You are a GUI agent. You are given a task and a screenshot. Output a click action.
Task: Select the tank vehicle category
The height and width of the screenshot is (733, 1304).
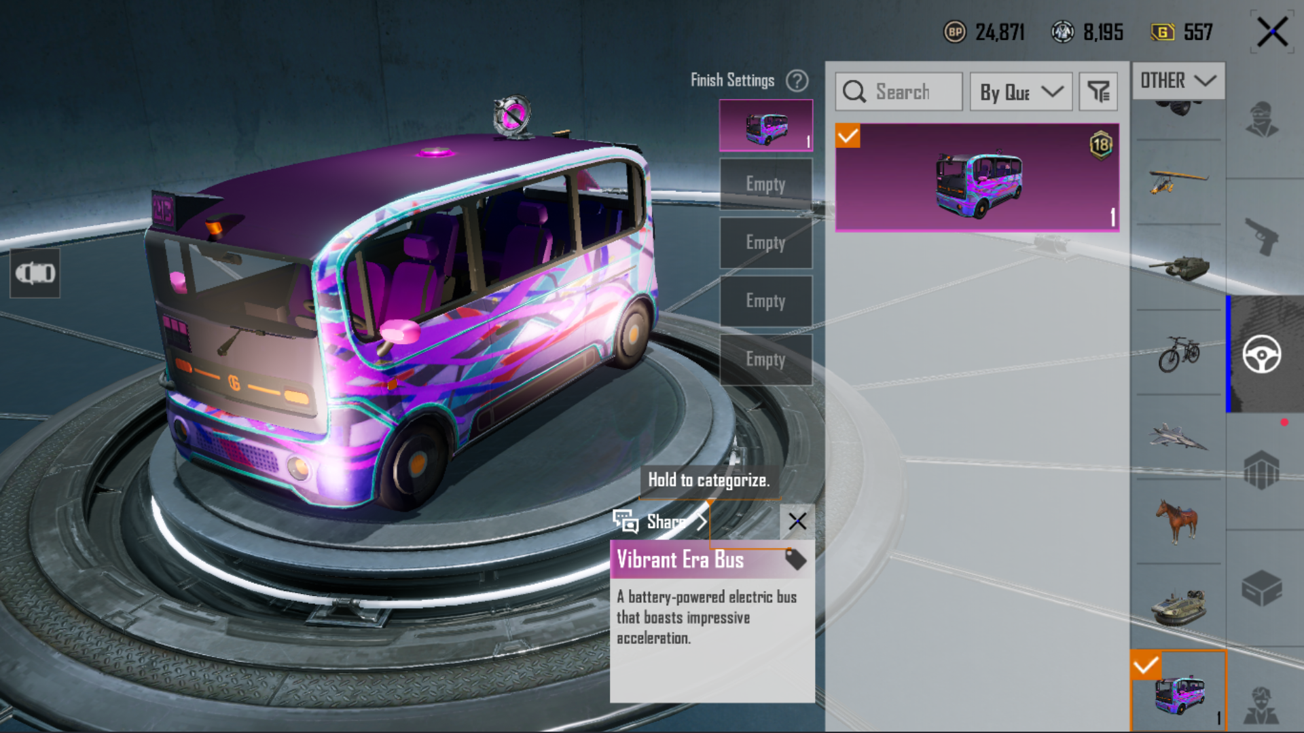click(x=1178, y=266)
